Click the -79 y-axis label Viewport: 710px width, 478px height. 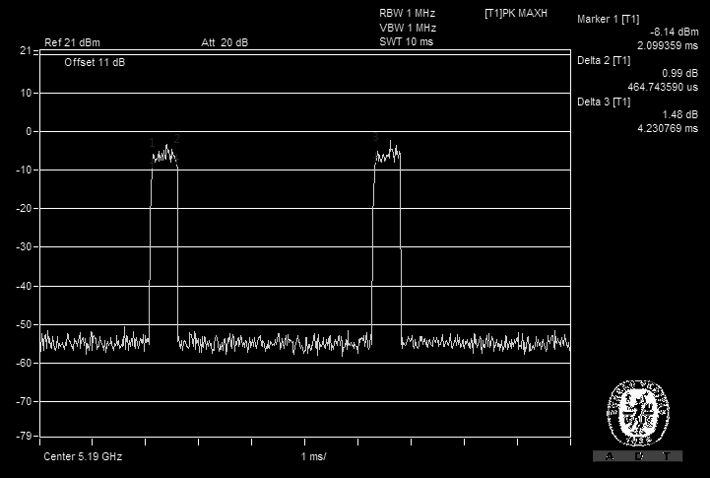[x=24, y=436]
